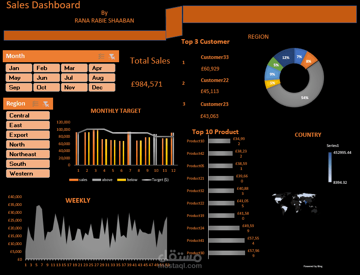
Task: Click the Product22 label
Action: click(195, 203)
